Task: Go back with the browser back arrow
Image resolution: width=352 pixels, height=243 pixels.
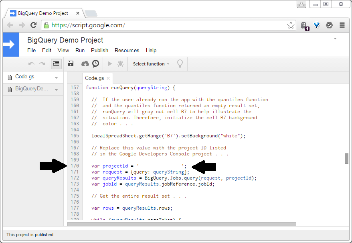Action: 10,25
